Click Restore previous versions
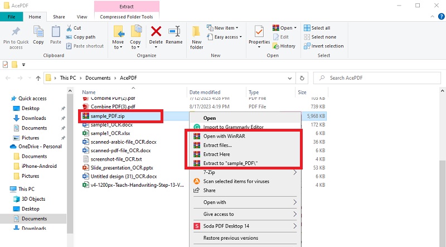 [x=245, y=238]
